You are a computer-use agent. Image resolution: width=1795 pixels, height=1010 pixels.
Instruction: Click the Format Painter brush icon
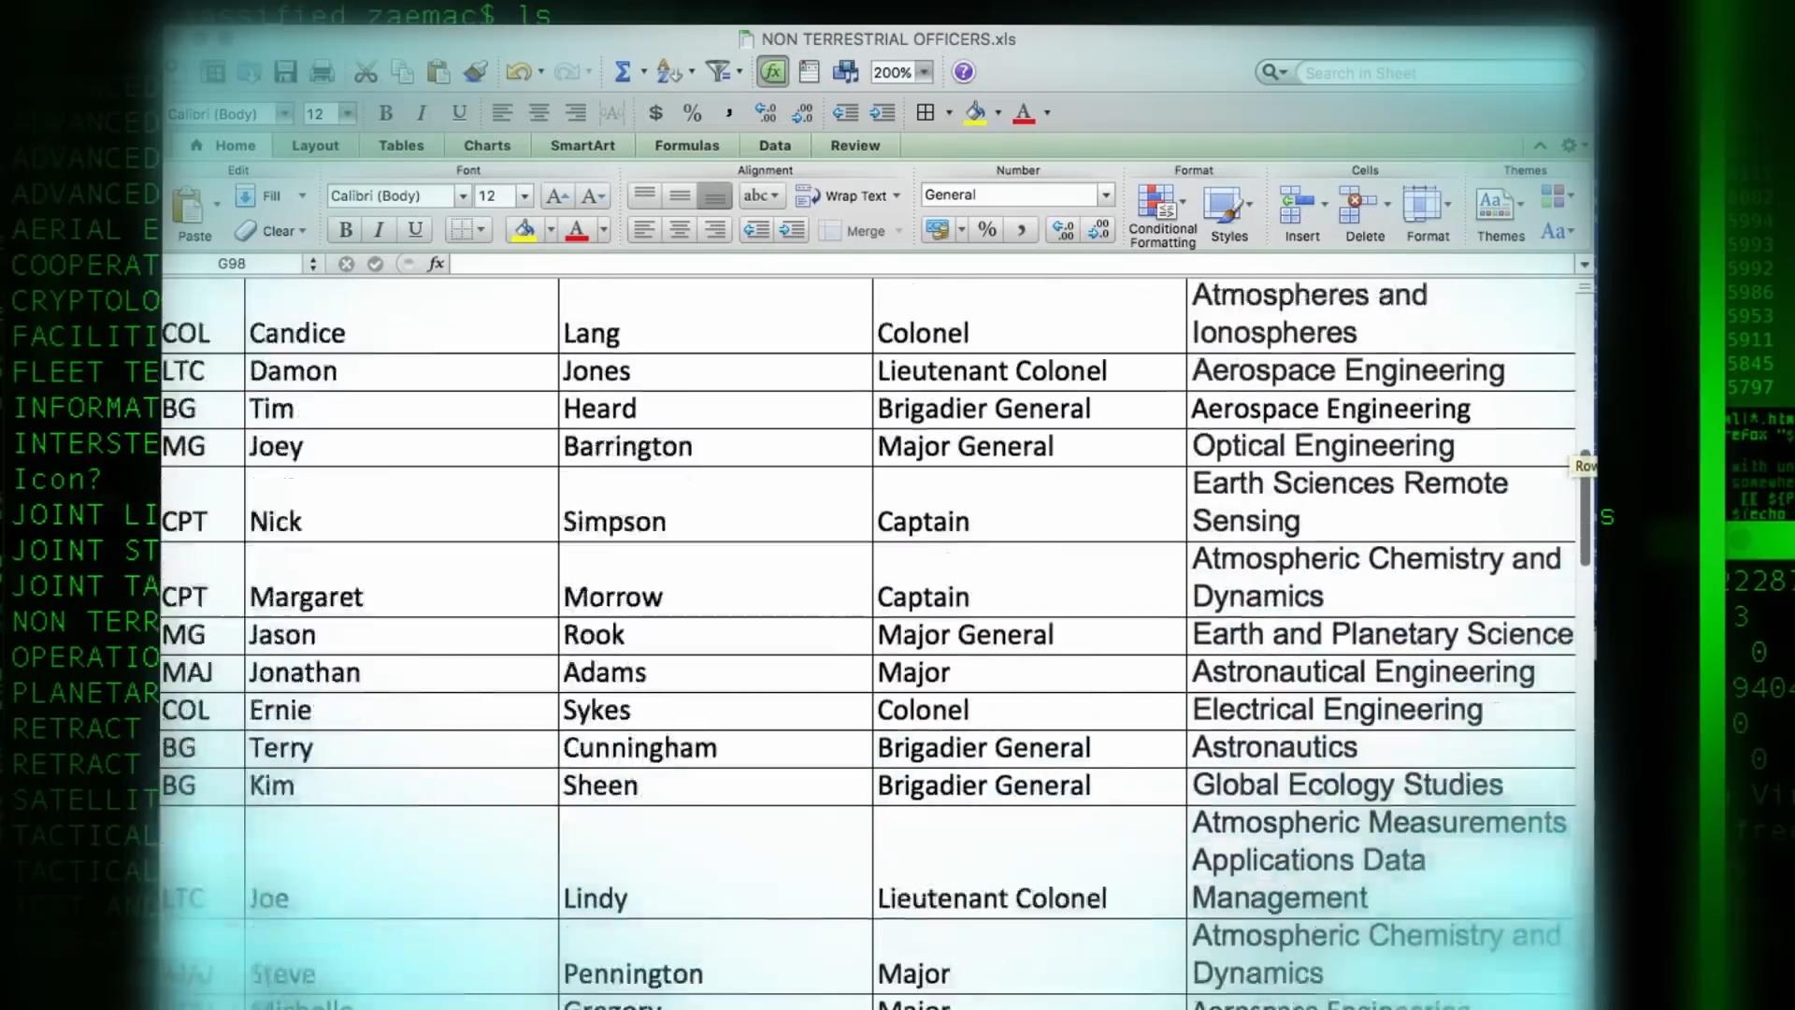coord(476,72)
